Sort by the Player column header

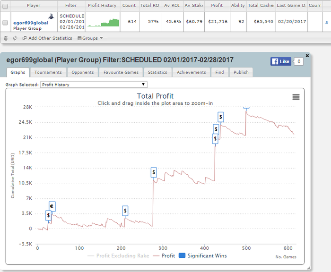tap(34, 6)
